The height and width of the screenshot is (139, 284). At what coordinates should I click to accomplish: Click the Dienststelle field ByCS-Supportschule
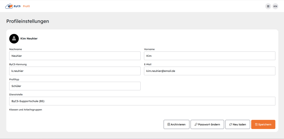142,101
